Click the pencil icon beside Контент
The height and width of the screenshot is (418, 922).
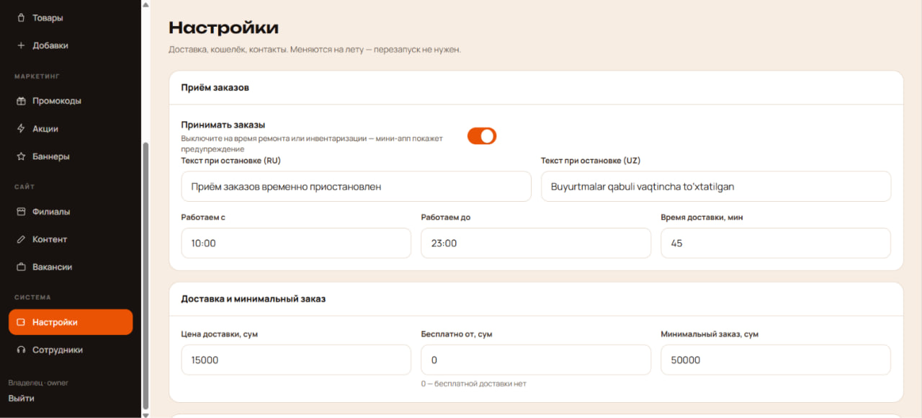click(x=21, y=239)
